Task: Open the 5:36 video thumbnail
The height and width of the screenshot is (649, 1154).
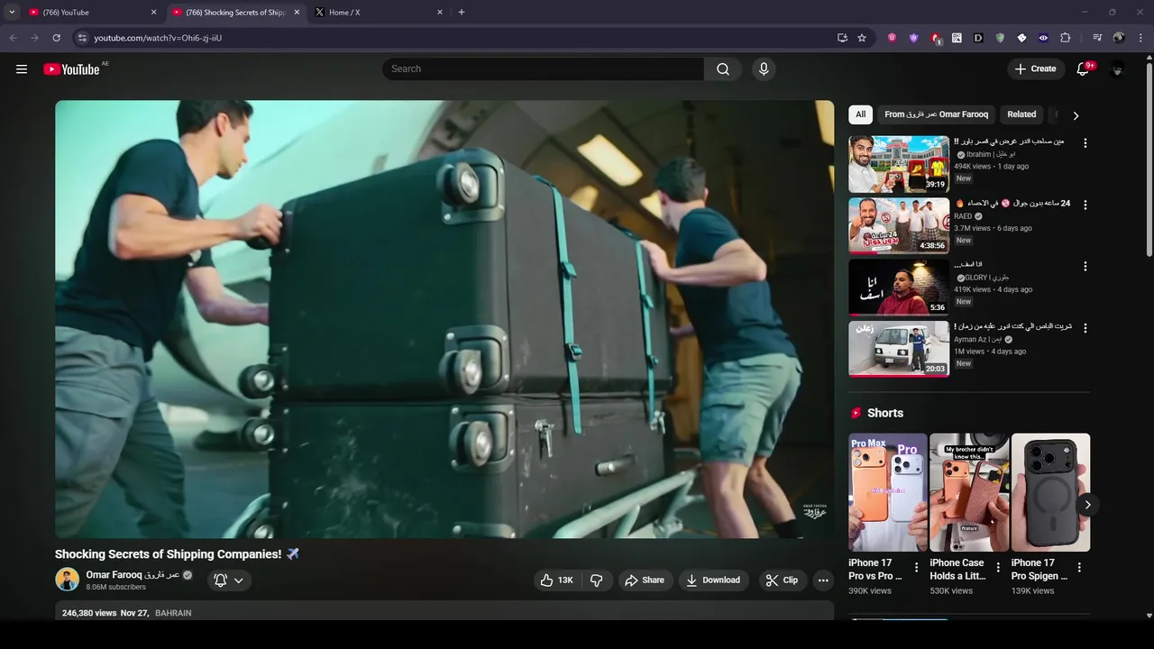Action: 899,288
